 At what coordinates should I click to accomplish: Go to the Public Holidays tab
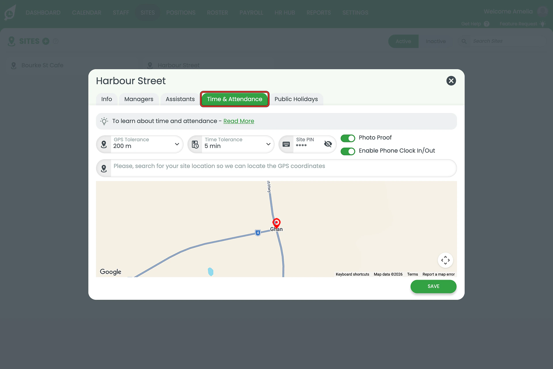(296, 99)
